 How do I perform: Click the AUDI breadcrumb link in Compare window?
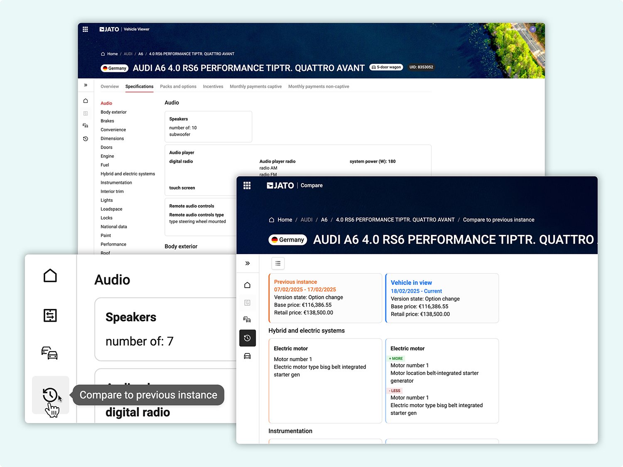click(307, 220)
